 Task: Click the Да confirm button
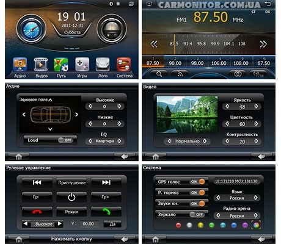pos(112,224)
